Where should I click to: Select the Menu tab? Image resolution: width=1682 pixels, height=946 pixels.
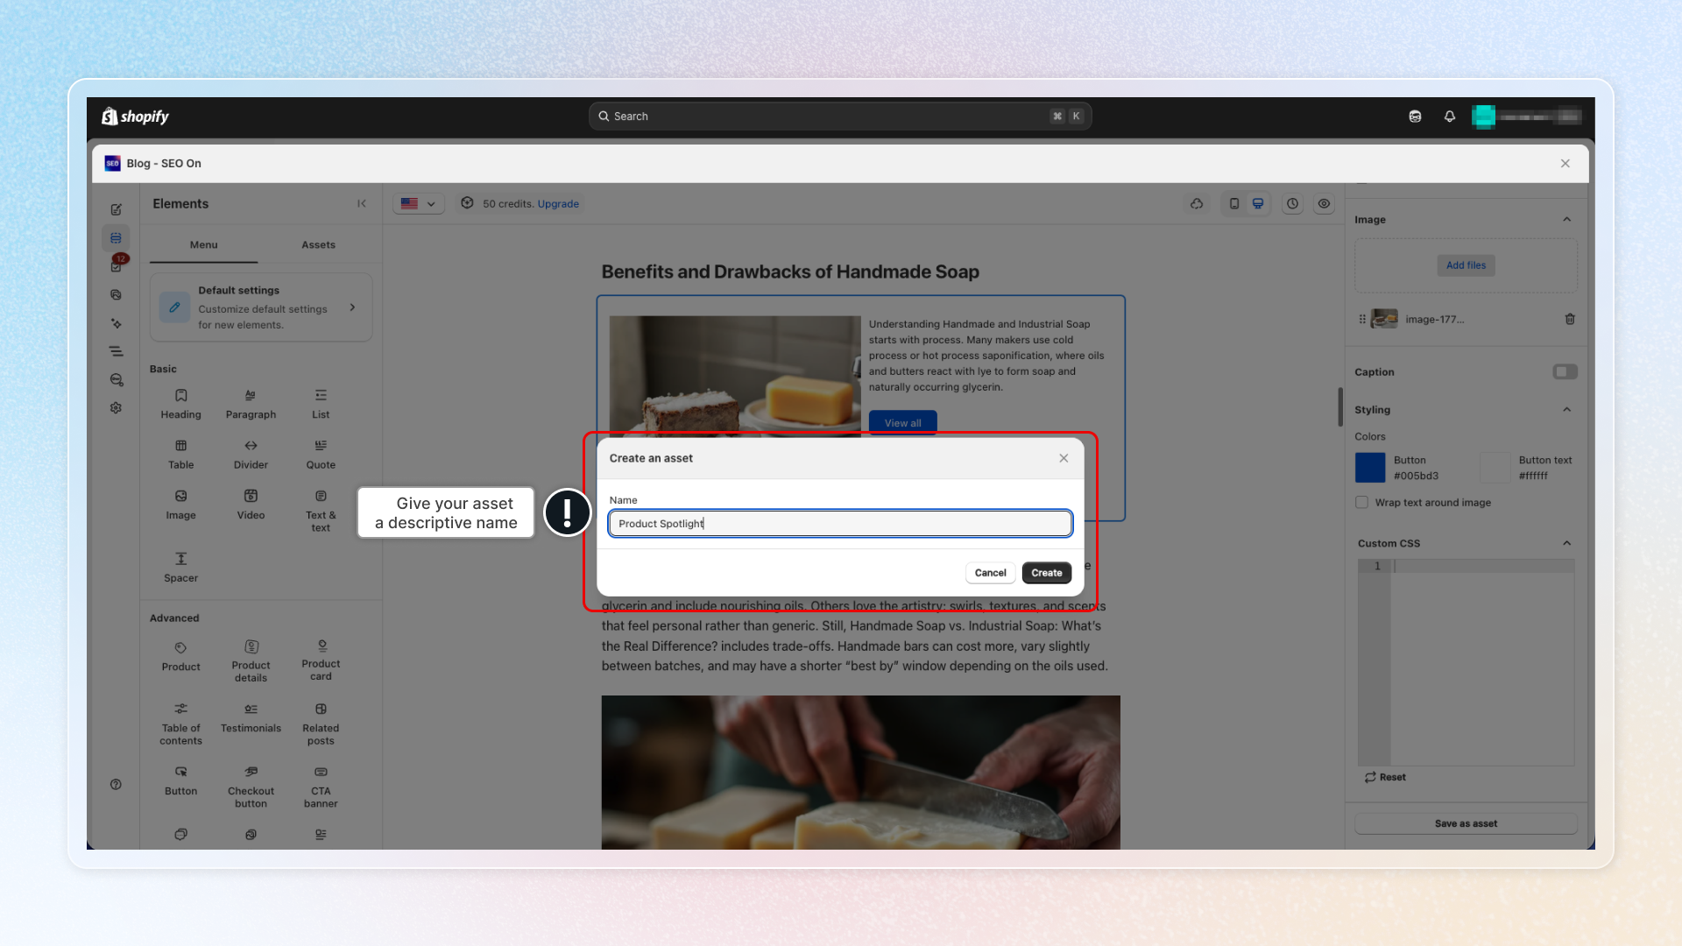[203, 245]
